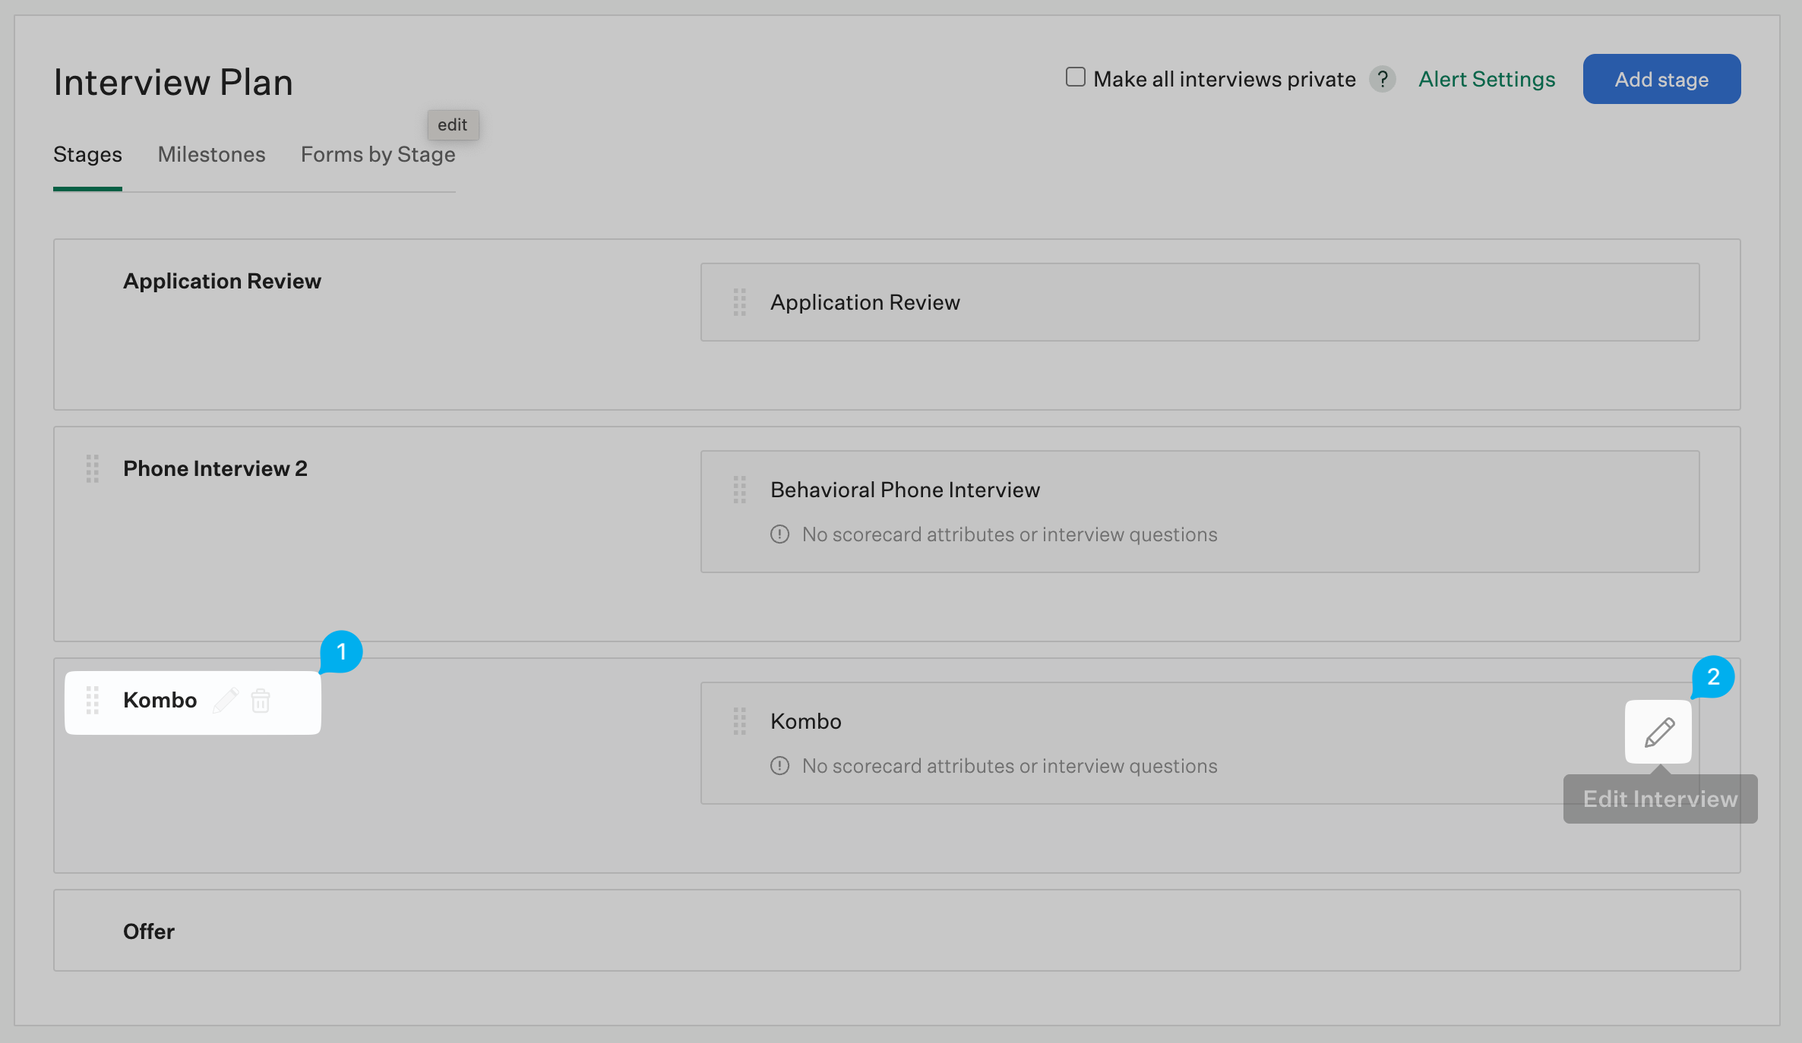Click the pencil icon to edit the Kombo interview
Screen dimensions: 1802x1043
click(1659, 733)
